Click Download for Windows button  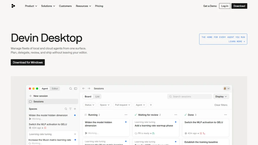click(28, 62)
